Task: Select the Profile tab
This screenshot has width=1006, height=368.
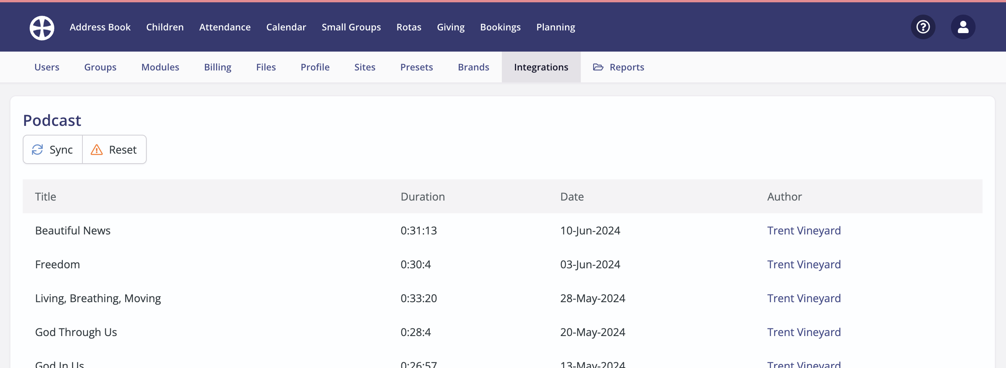Action: pos(315,67)
